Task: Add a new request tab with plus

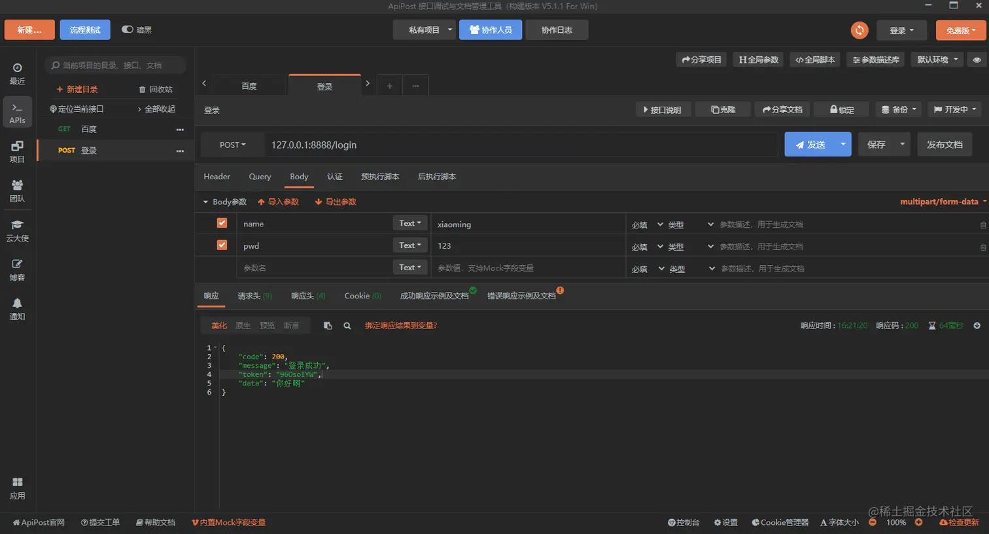Action: [390, 86]
